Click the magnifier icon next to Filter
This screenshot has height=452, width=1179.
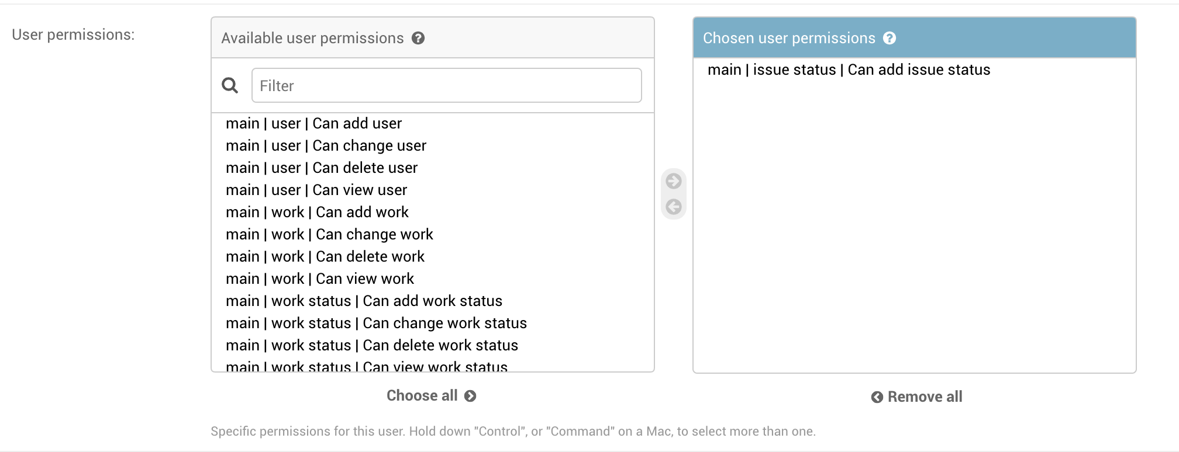[x=230, y=86]
